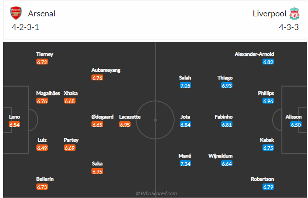The height and width of the screenshot is (198, 308).
Task: Open the Arsenal team name link
Action: click(x=41, y=14)
